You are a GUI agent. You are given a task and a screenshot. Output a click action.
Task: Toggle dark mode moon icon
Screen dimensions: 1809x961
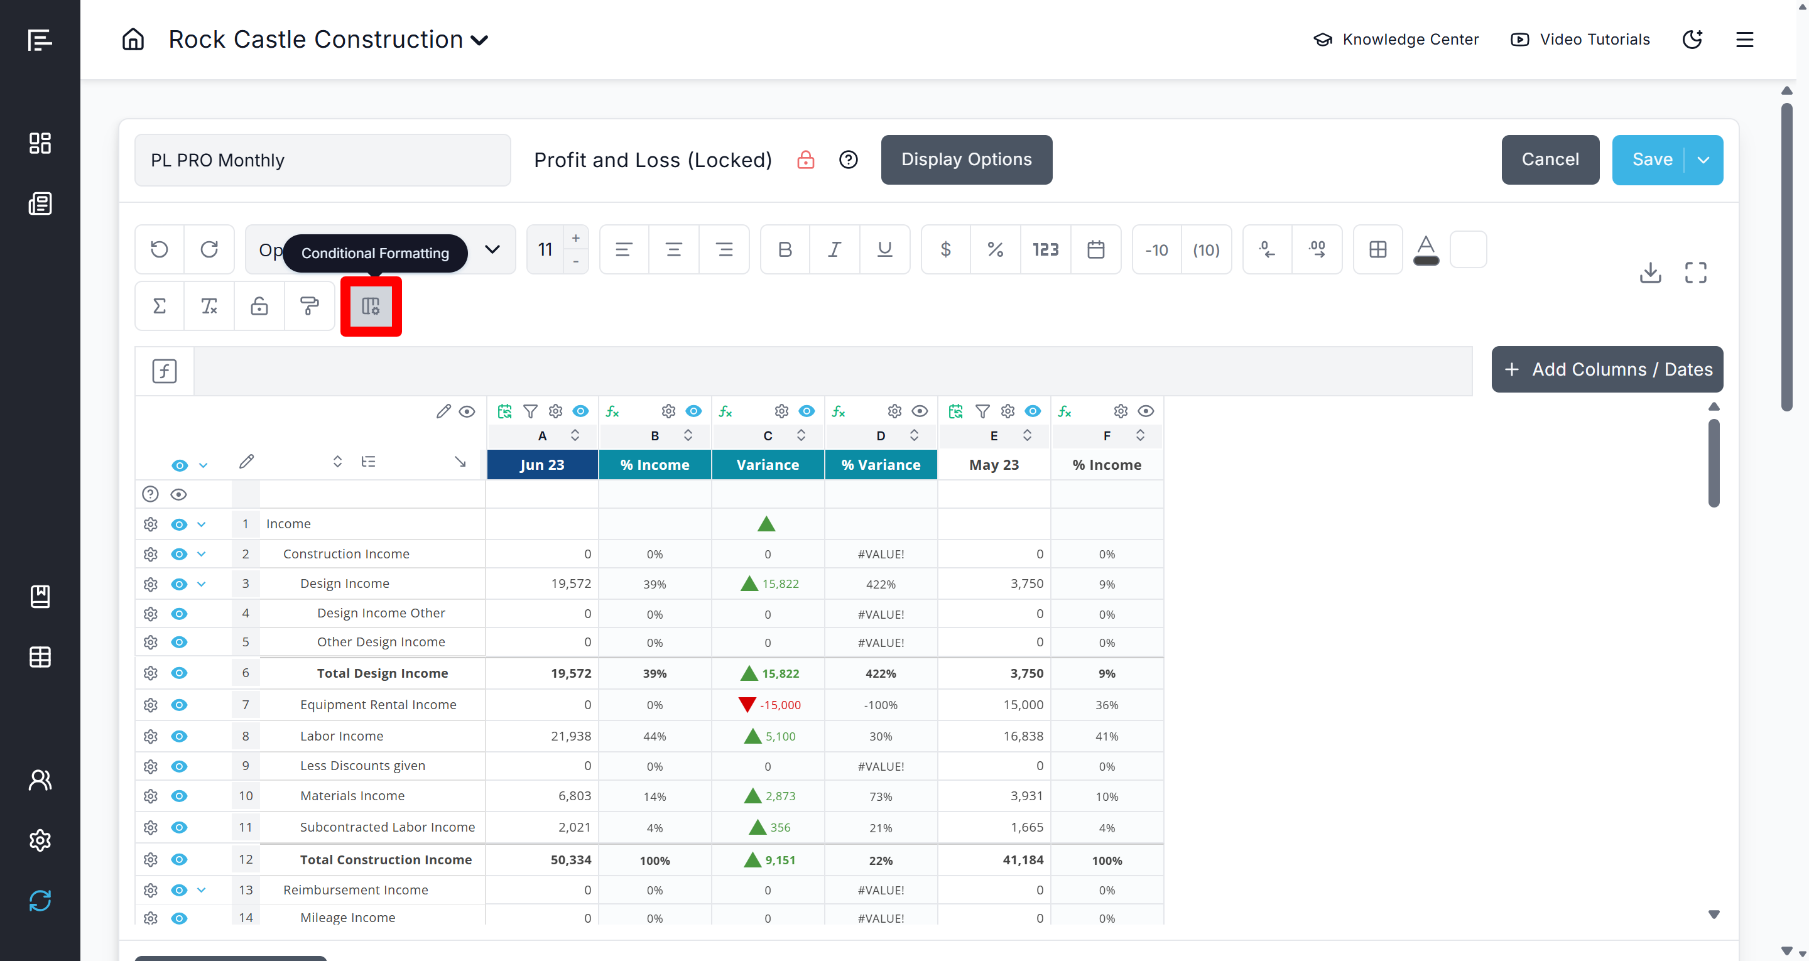click(1692, 40)
